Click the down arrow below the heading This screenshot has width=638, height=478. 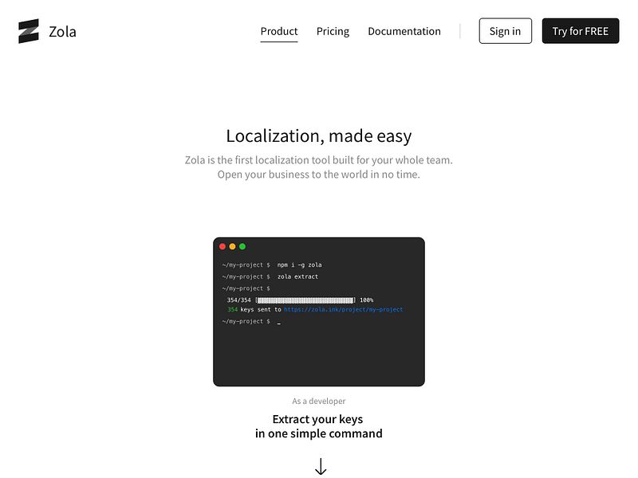point(321,466)
